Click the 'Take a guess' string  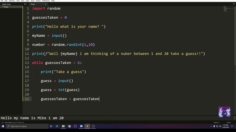[69, 72]
